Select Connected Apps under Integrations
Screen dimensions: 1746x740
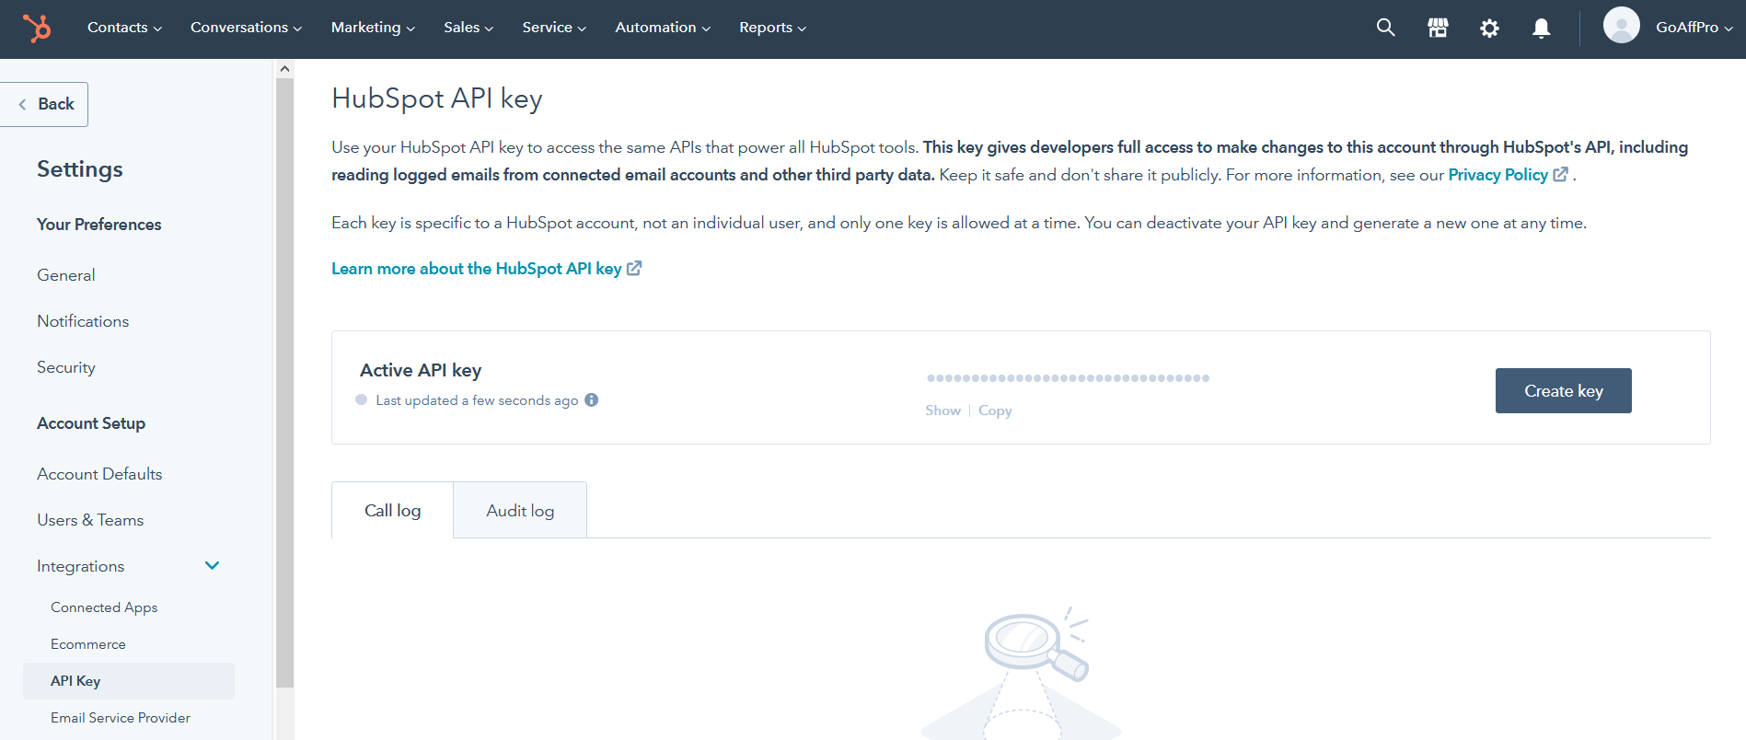click(104, 607)
